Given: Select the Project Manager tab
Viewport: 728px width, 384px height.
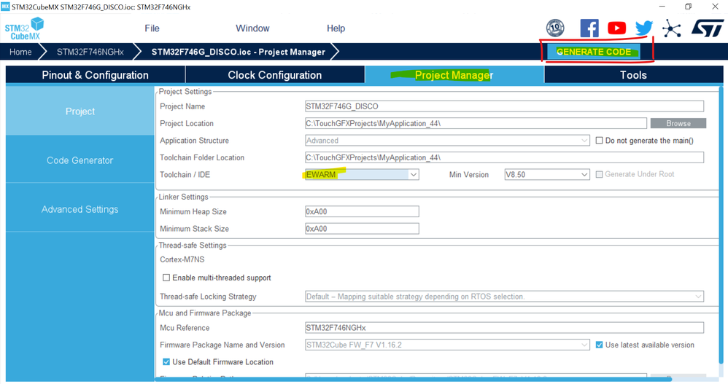Looking at the screenshot, I should coord(454,74).
